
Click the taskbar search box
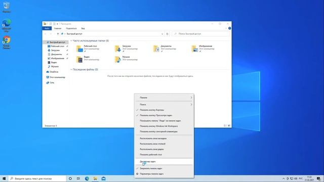tap(37, 178)
